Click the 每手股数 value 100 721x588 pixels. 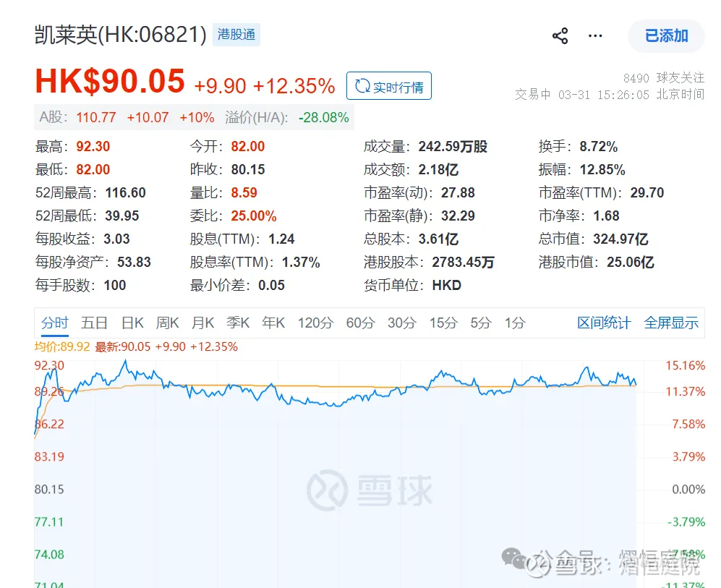pyautogui.click(x=115, y=285)
